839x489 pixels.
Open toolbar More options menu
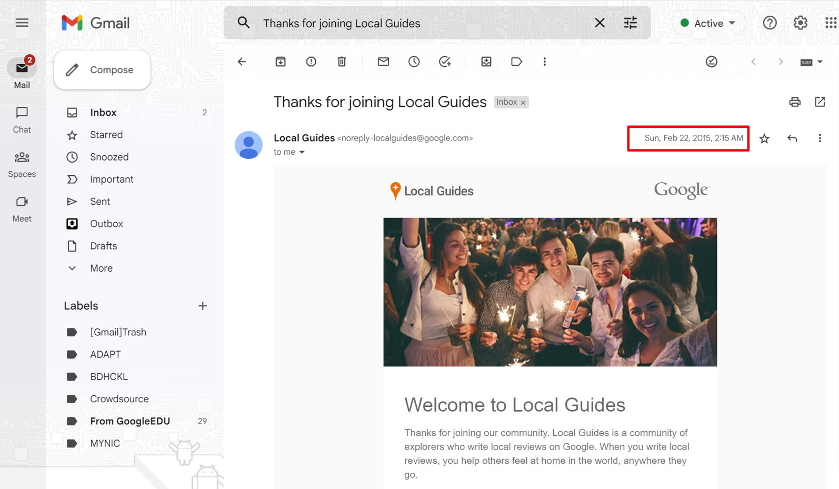(x=544, y=62)
